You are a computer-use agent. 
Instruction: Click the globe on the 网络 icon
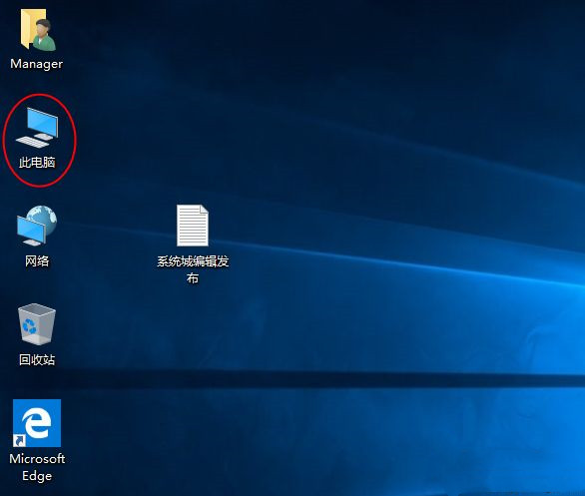tap(44, 219)
